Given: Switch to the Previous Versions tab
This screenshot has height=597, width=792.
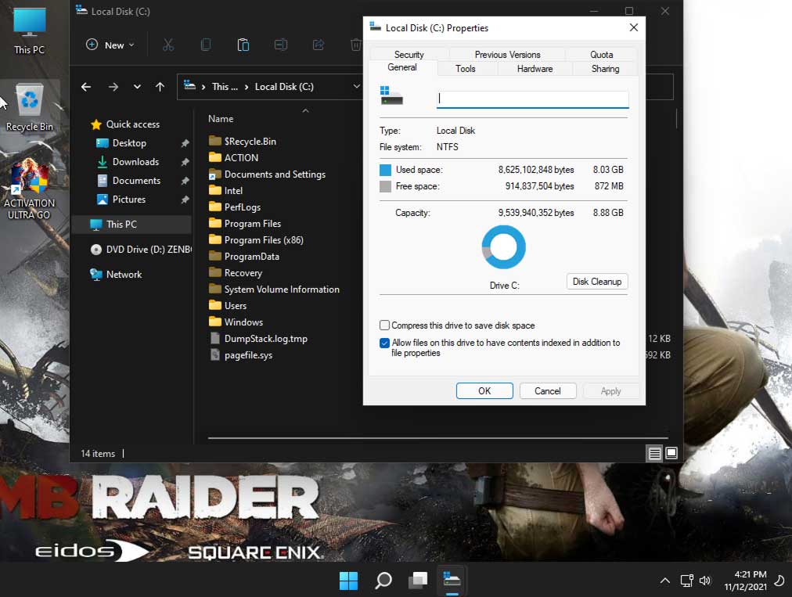Looking at the screenshot, I should 507,55.
